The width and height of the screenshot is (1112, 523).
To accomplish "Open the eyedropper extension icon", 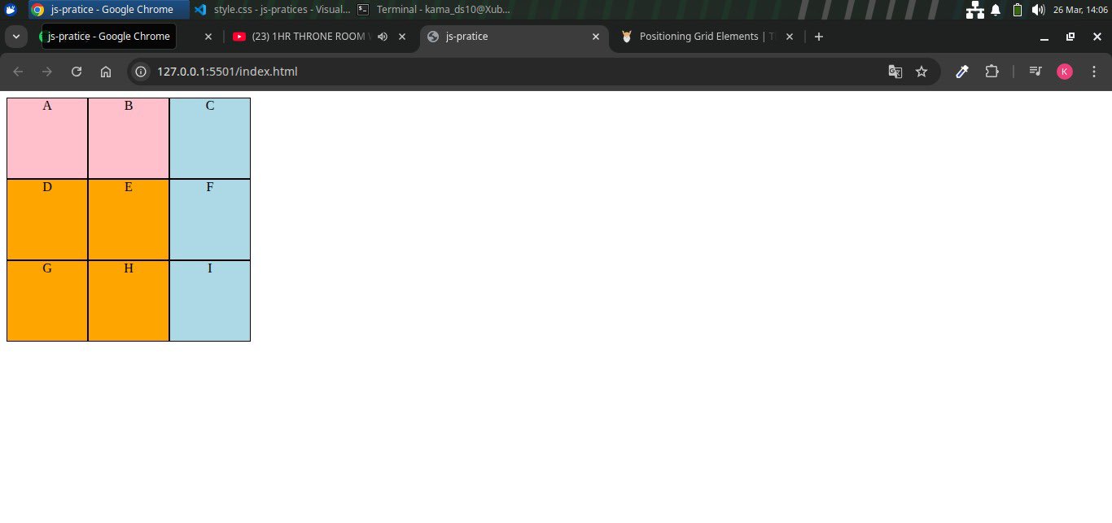I will pyautogui.click(x=962, y=72).
